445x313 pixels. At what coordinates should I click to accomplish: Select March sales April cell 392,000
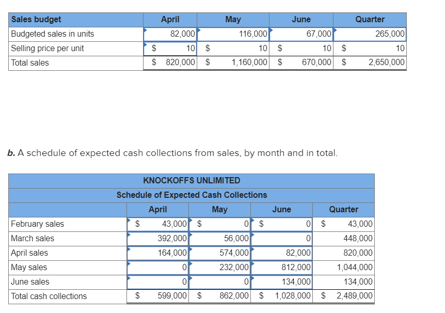pos(158,239)
